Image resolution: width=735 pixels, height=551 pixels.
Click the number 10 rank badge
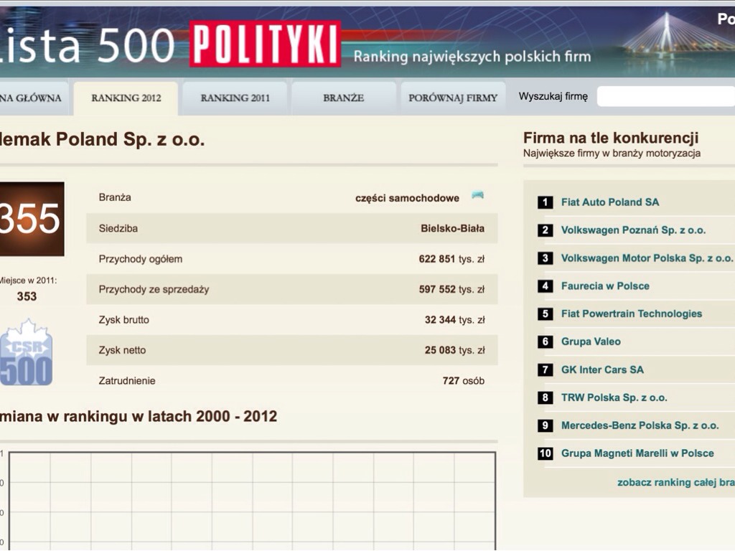pyautogui.click(x=545, y=453)
